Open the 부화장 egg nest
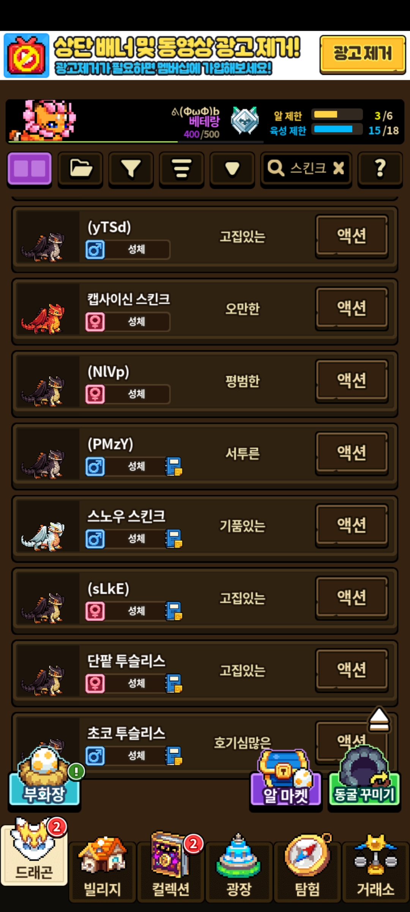Image resolution: width=410 pixels, height=912 pixels. point(44,777)
